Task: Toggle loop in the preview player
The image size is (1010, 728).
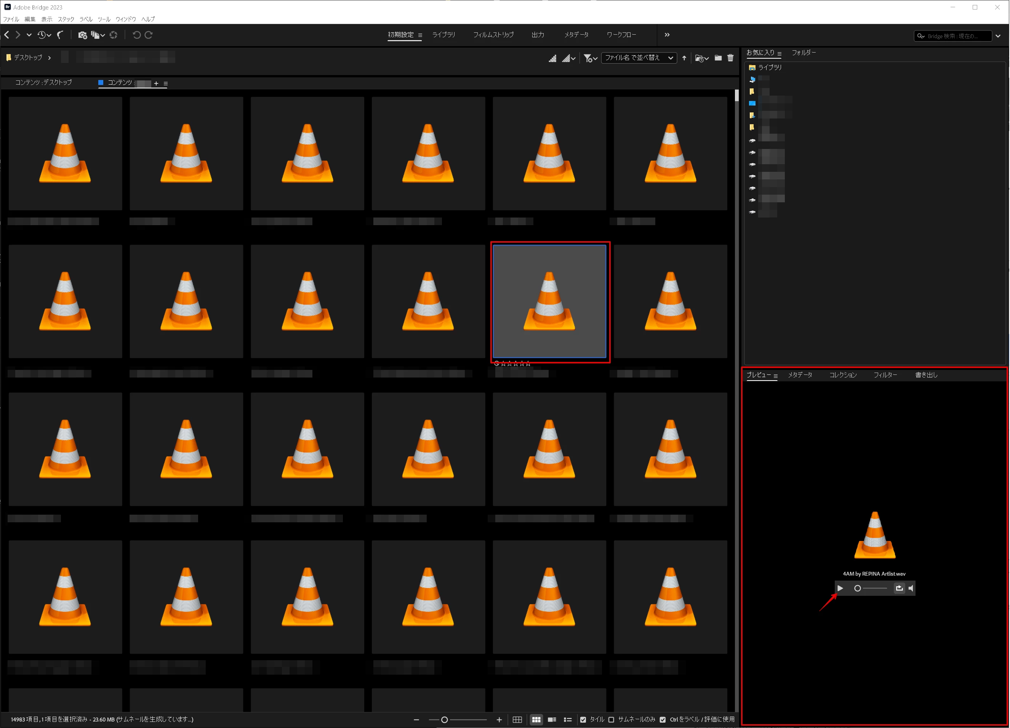Action: tap(899, 588)
